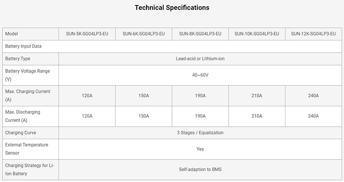344x182 pixels.
Task: Click the Model row label
Action: pyautogui.click(x=11, y=34)
